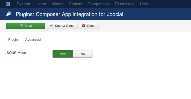The height and width of the screenshot is (99, 191).
Task: Expand the Extensions menu
Action: (125, 4)
